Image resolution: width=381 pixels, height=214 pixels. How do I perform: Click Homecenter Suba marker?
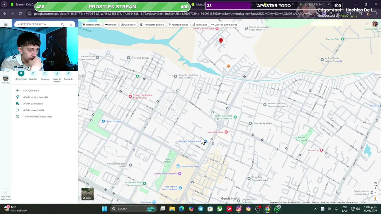(178, 166)
